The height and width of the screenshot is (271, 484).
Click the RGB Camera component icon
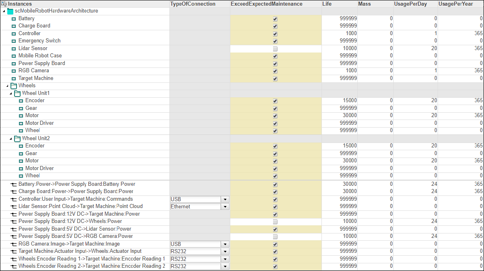coord(14,71)
